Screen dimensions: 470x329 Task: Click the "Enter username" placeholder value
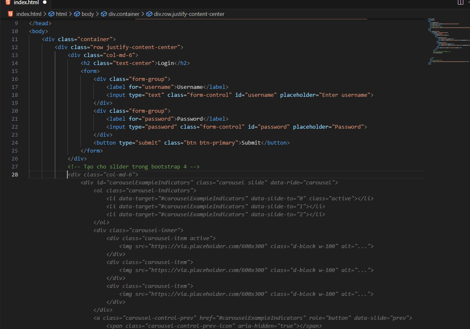(x=345, y=95)
